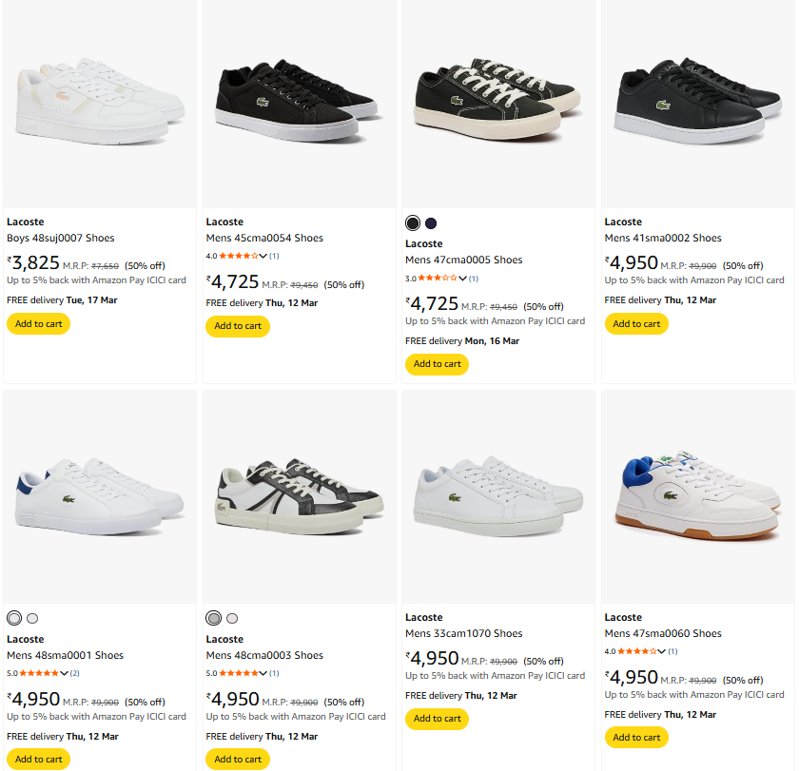This screenshot has width=799, height=771.
Task: Open the rating breakdown chevron for Mens 47sma0060
Action: point(662,651)
